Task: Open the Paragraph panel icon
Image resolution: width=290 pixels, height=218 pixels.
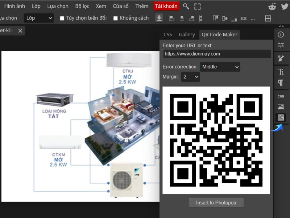Action: (281, 82)
